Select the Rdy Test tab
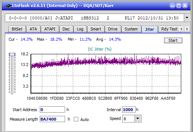 [x=169, y=29]
